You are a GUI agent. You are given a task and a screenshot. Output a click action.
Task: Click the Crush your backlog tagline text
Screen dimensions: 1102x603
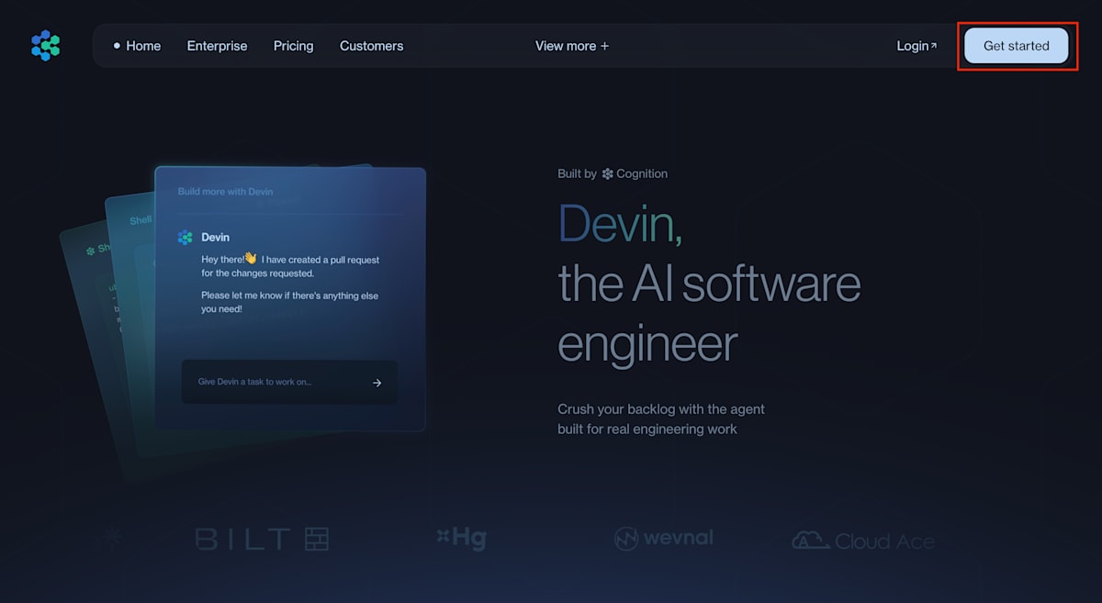pyautogui.click(x=661, y=419)
